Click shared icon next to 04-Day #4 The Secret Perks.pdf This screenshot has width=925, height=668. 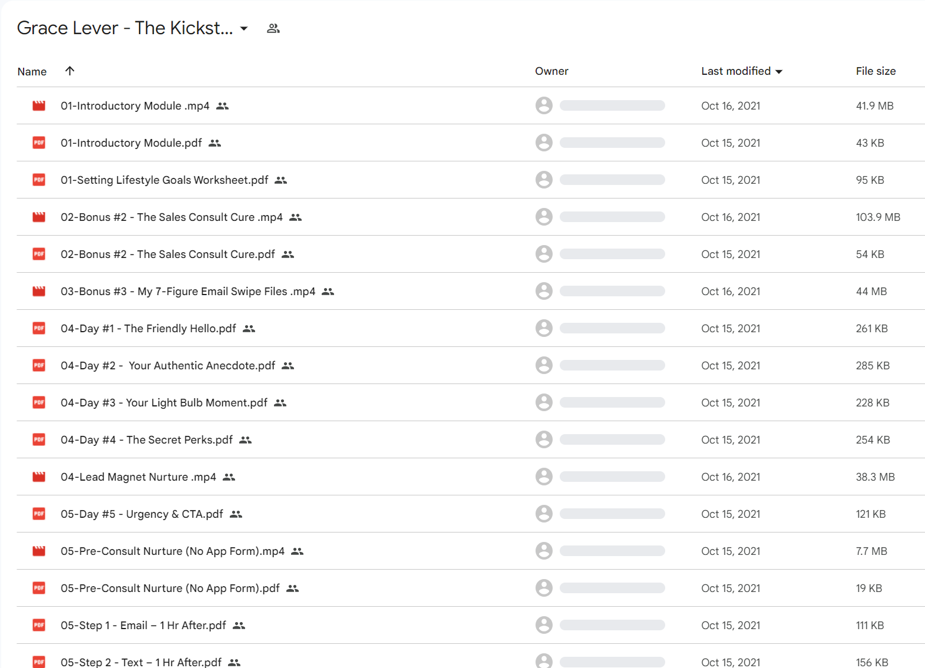[x=246, y=440]
